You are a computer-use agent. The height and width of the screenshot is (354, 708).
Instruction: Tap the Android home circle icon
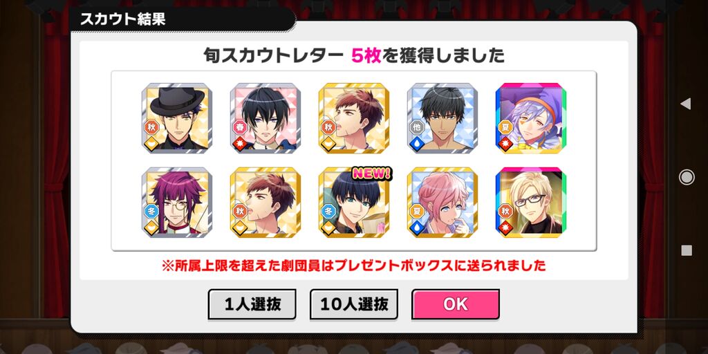pos(687,177)
